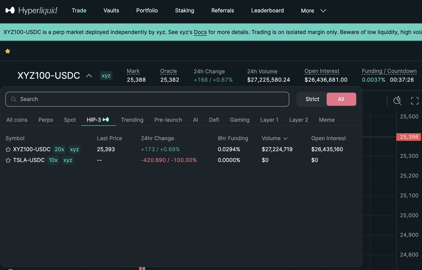Click the xyz badge next to XYZ100-USDC title
422x270 pixels.
[x=106, y=75]
